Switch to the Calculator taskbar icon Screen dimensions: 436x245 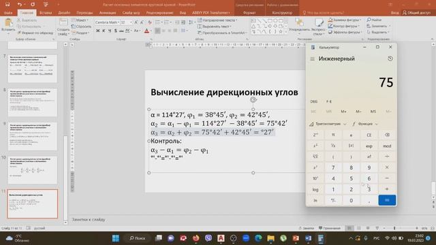click(321, 238)
